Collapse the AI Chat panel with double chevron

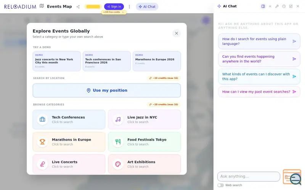pyautogui.click(x=270, y=6)
